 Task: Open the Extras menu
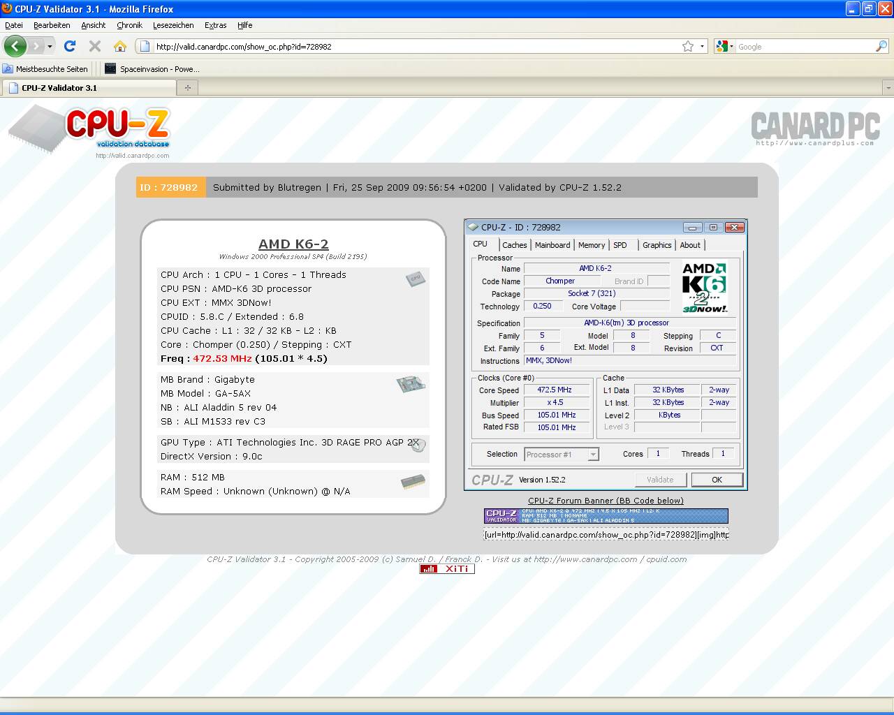[215, 25]
